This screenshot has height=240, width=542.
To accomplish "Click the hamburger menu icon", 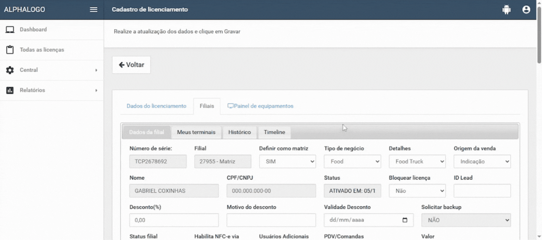I will [94, 10].
